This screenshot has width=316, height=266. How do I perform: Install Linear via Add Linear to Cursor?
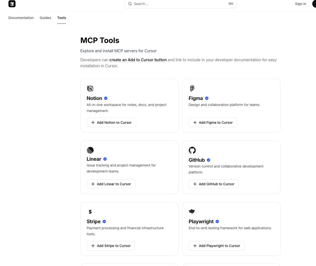pyautogui.click(x=111, y=184)
